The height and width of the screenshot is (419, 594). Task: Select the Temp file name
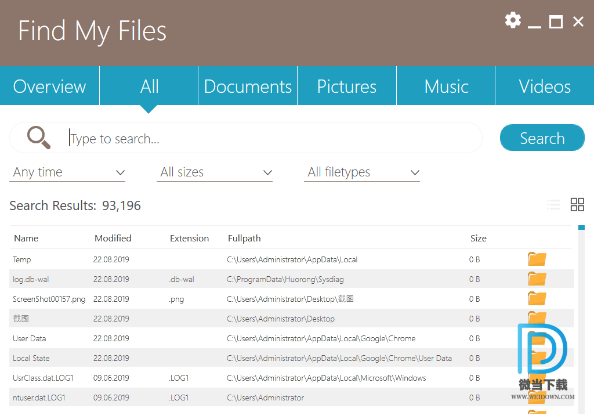(x=21, y=259)
